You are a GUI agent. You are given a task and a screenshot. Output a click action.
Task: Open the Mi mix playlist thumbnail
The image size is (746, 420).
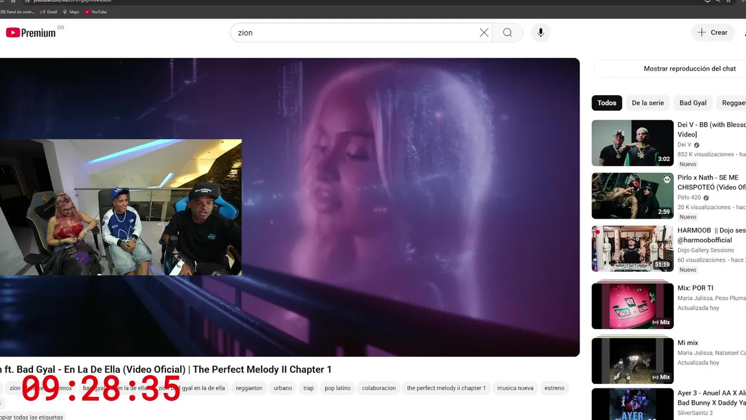point(632,360)
